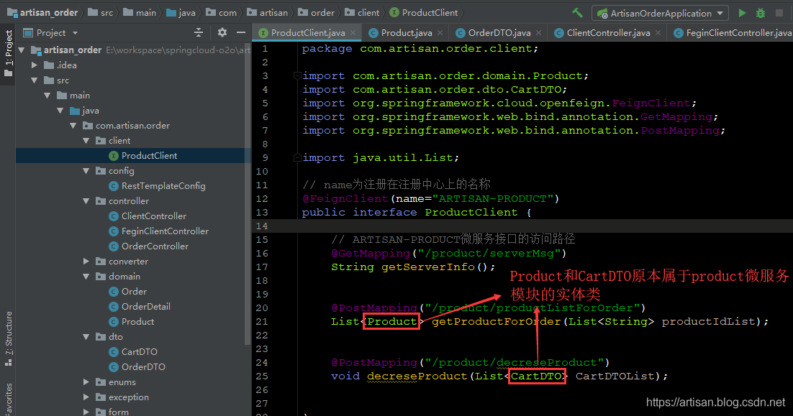The width and height of the screenshot is (793, 416).
Task: Select CartDTO in the dto folder
Action: 139,352
